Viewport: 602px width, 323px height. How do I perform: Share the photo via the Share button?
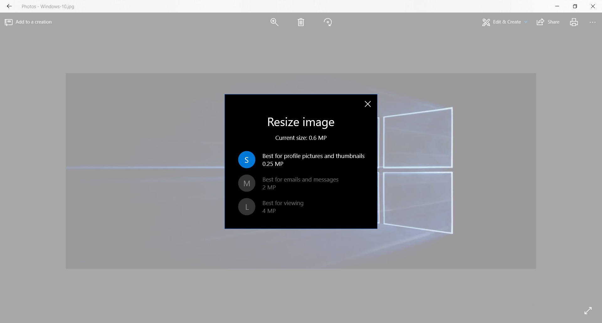click(548, 22)
